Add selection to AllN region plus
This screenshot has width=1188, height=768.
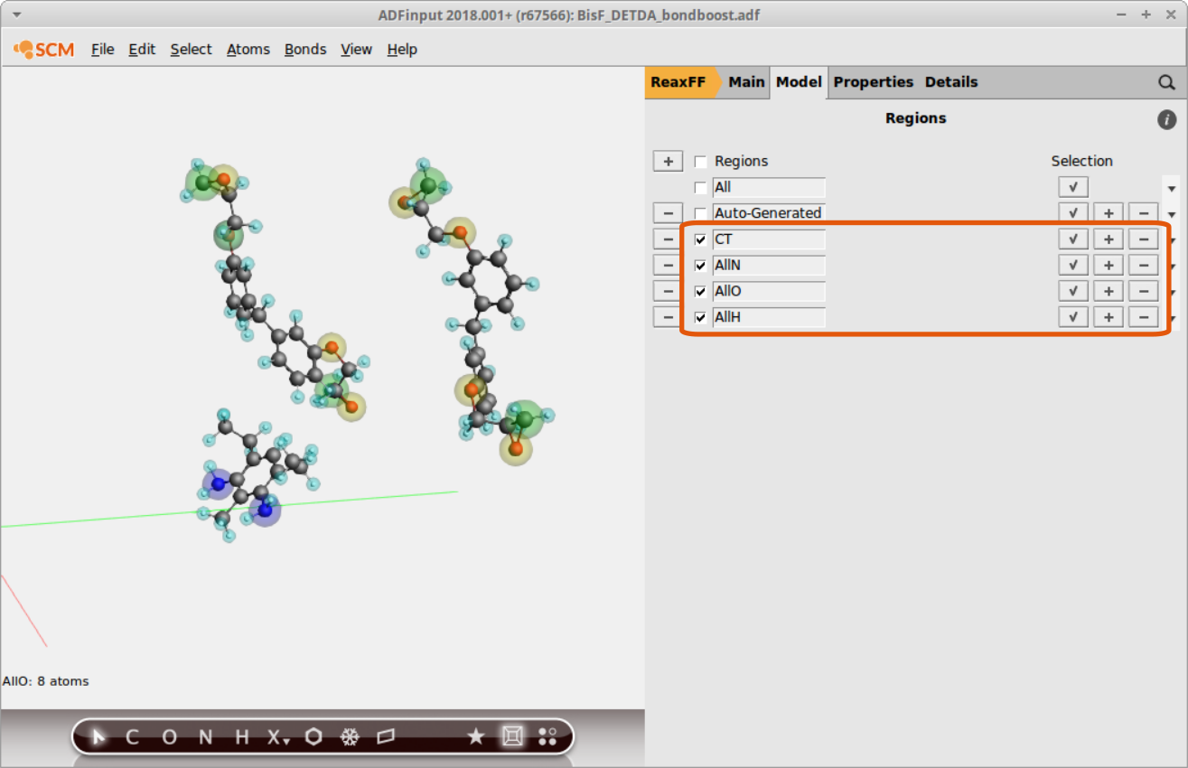(1108, 266)
